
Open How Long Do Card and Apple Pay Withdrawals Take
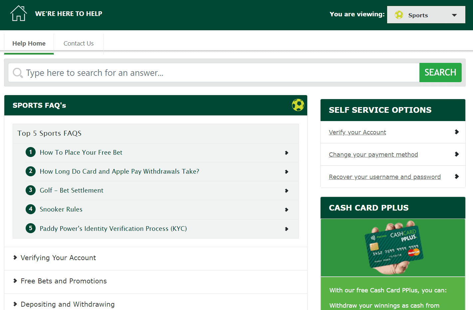click(x=119, y=171)
